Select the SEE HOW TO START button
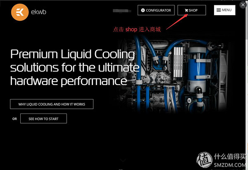The width and height of the screenshot is (248, 170). click(43, 118)
